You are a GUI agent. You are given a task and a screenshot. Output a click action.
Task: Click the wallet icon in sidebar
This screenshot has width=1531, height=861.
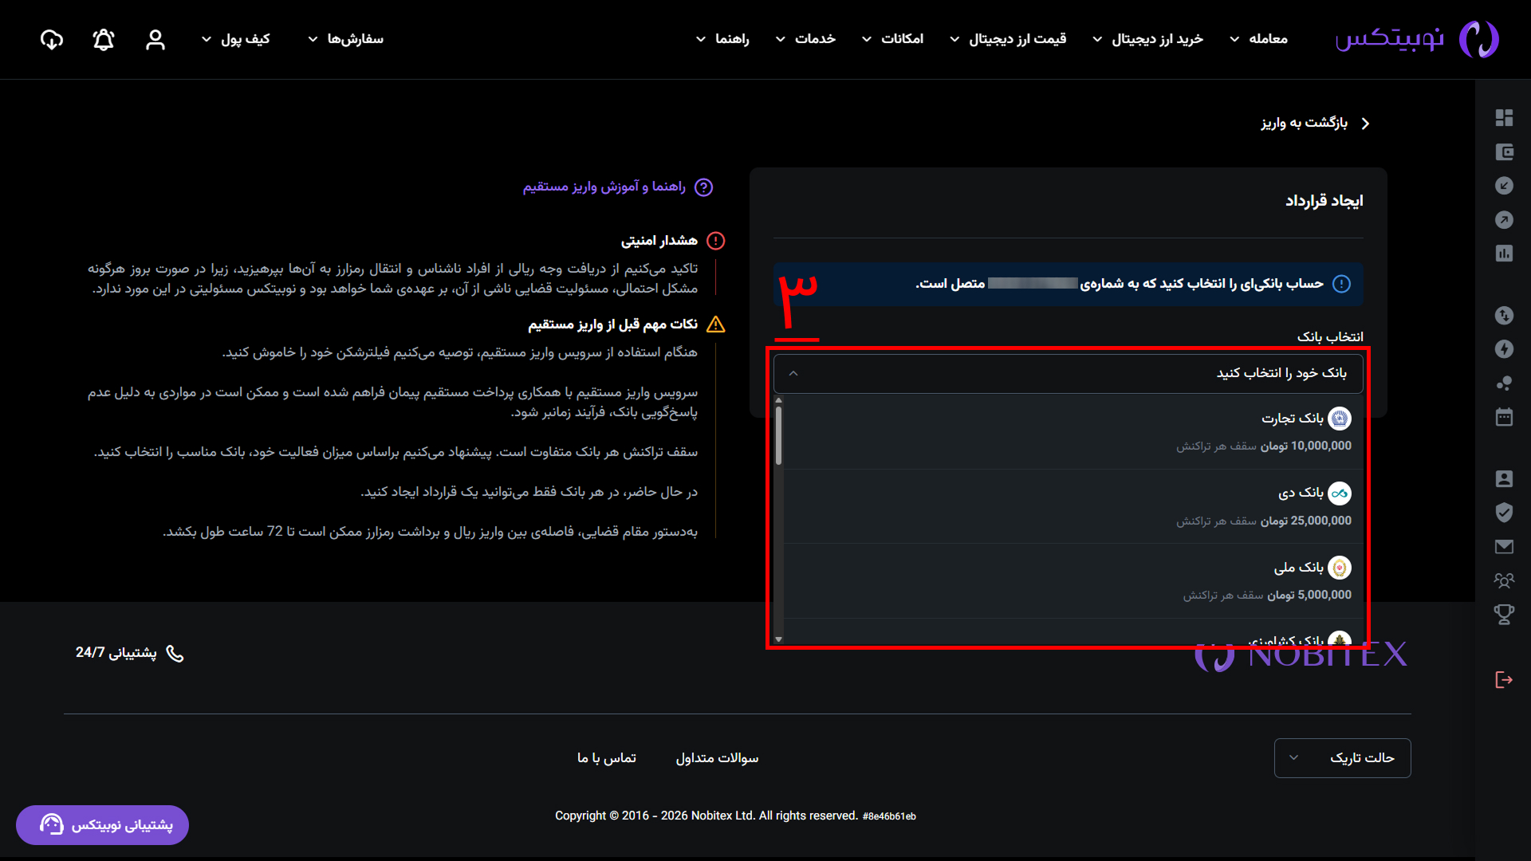(x=1504, y=152)
